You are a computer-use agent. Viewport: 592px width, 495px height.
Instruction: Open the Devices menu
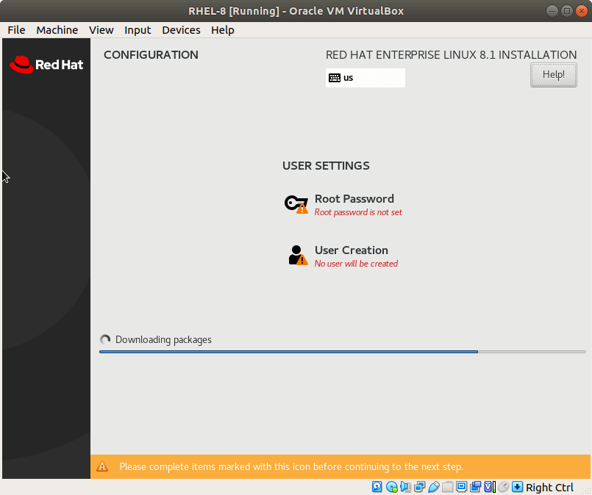pos(181,30)
